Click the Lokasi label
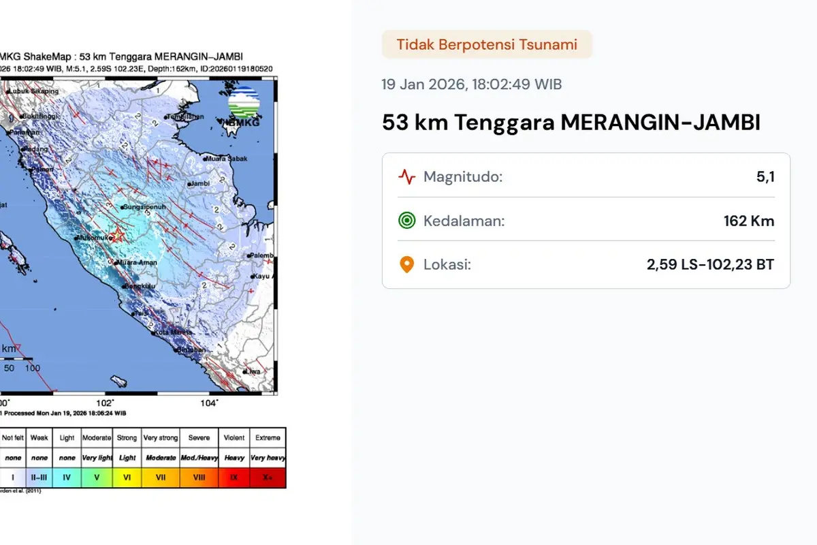The image size is (817, 545). tap(447, 264)
